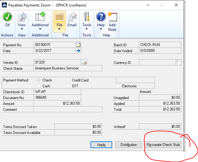Screen dimensions: 198x162
Task: Click the Help question mark icon
Action: tap(101, 17)
